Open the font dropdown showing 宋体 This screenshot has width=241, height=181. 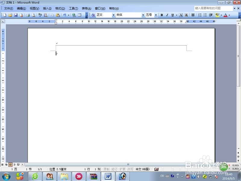143,15
